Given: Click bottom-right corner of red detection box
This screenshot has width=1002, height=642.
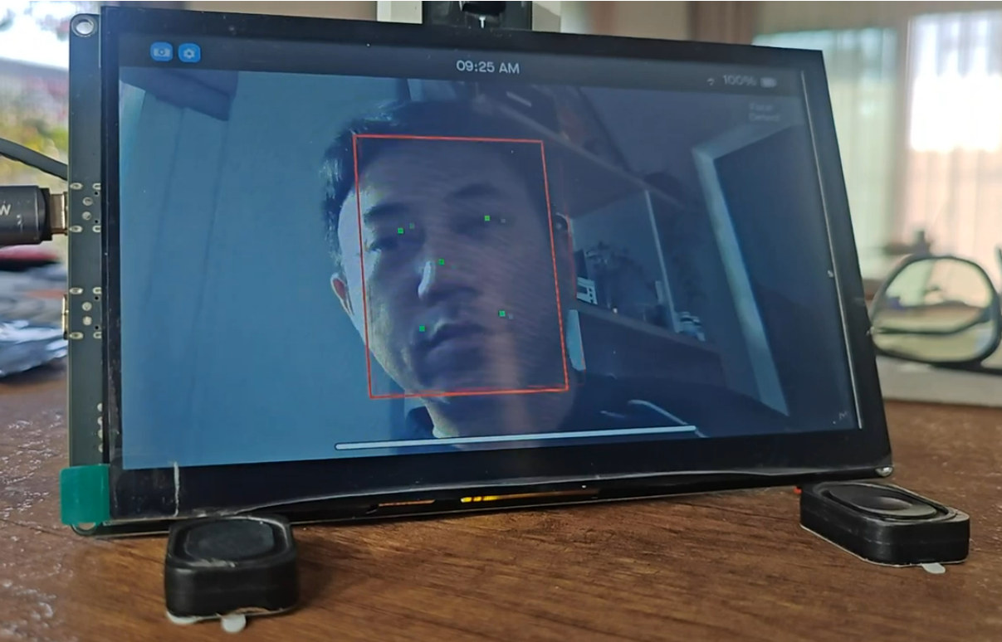Looking at the screenshot, I should (568, 388).
